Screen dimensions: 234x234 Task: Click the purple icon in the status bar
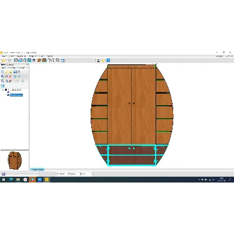pos(4,174)
